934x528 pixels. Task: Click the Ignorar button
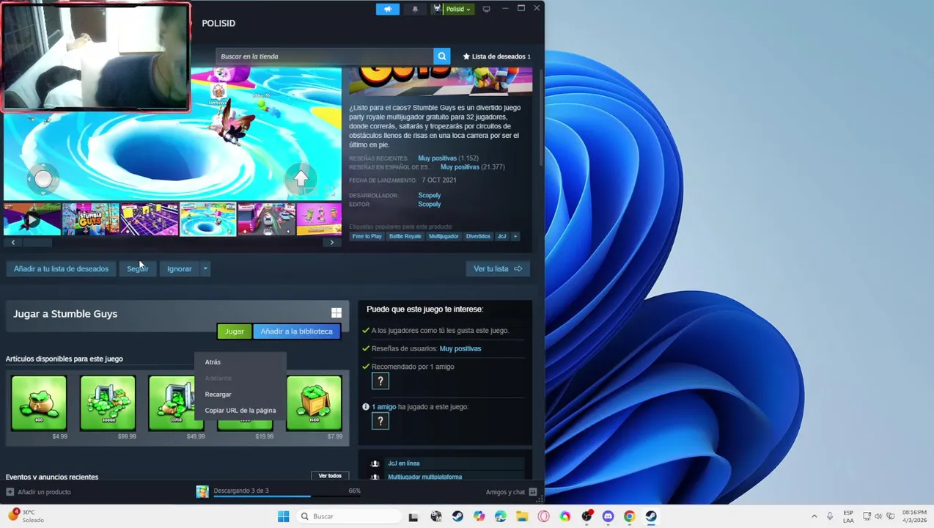point(179,269)
